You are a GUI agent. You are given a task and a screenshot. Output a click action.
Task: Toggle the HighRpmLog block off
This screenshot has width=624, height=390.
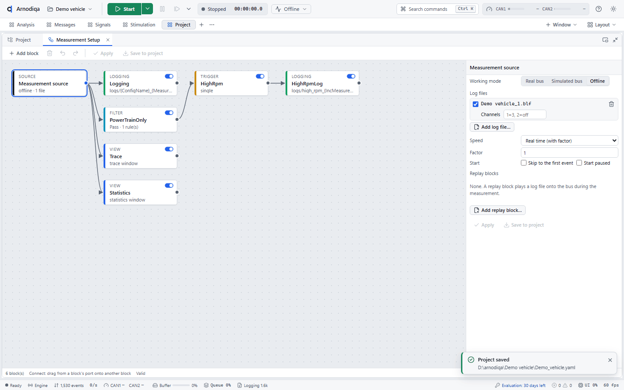click(351, 76)
